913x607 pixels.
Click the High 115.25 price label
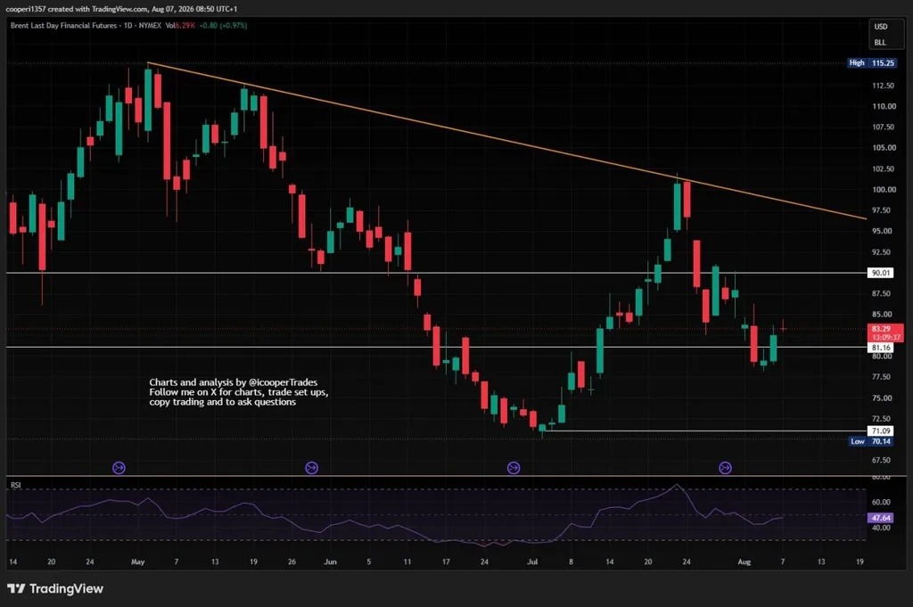coord(872,63)
